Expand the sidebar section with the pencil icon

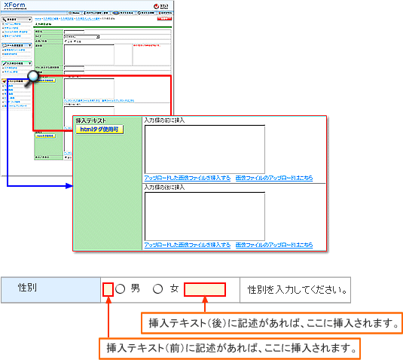pyautogui.click(x=17, y=63)
